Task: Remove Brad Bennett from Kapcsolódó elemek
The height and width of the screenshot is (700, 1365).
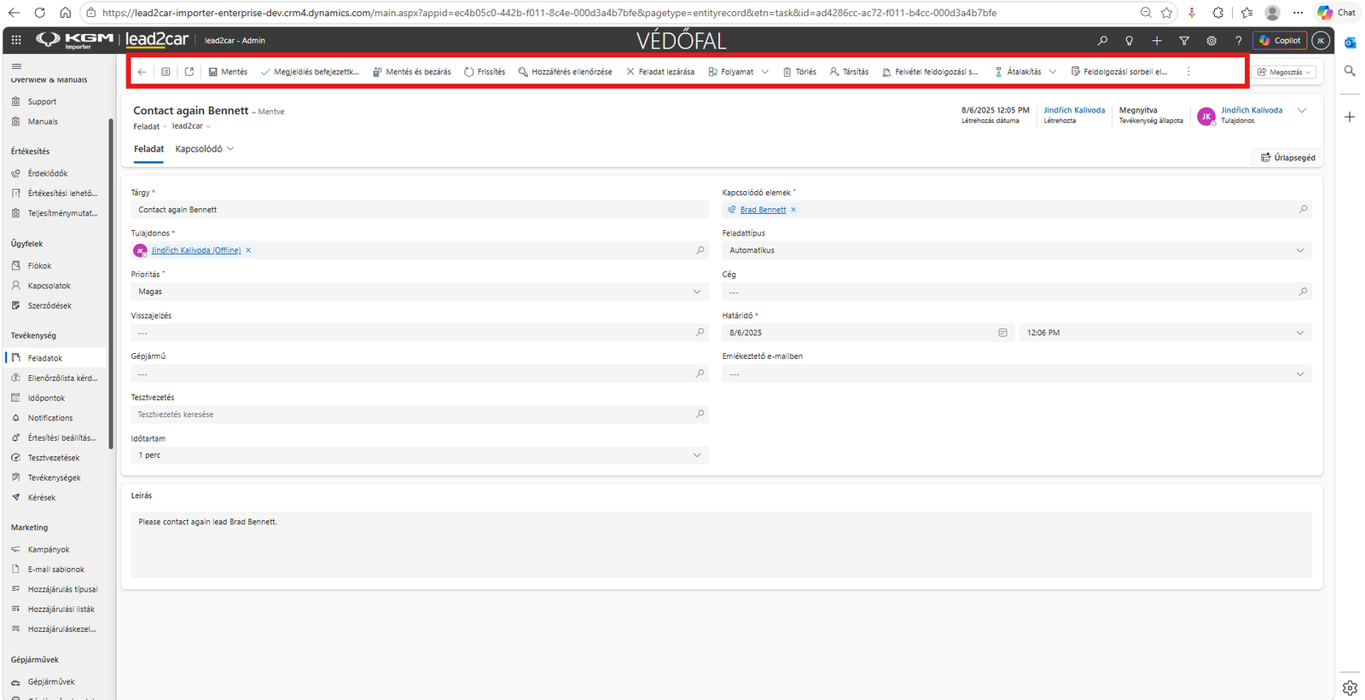Action: click(793, 210)
